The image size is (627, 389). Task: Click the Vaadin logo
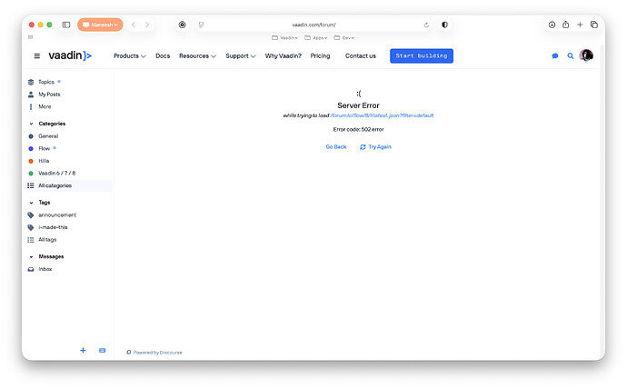[x=70, y=55]
